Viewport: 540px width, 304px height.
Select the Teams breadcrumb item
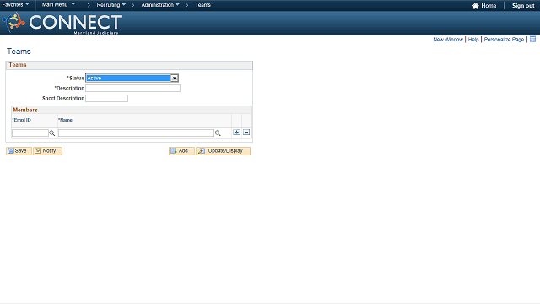pyautogui.click(x=202, y=5)
